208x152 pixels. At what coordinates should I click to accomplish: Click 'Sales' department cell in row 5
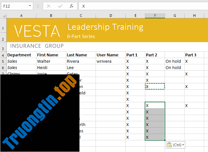click(x=21, y=61)
